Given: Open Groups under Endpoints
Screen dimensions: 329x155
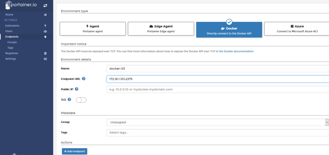Looking at the screenshot, I should [12, 42].
